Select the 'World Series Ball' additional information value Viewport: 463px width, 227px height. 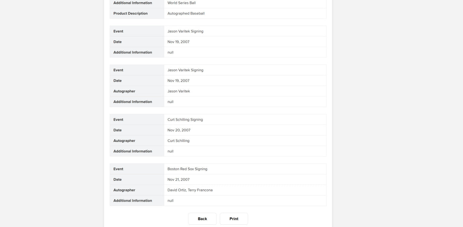(x=182, y=3)
